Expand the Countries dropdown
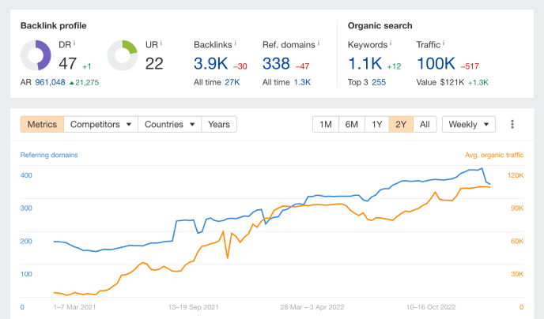 tap(170, 125)
